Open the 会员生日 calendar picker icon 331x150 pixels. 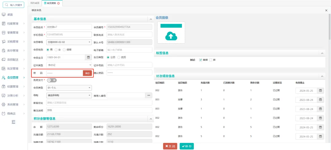pyautogui.click(x=89, y=57)
